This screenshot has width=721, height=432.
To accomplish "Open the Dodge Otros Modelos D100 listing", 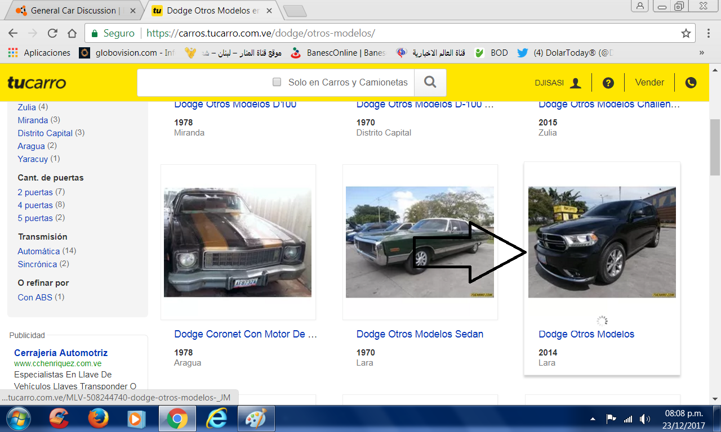I will coord(235,105).
